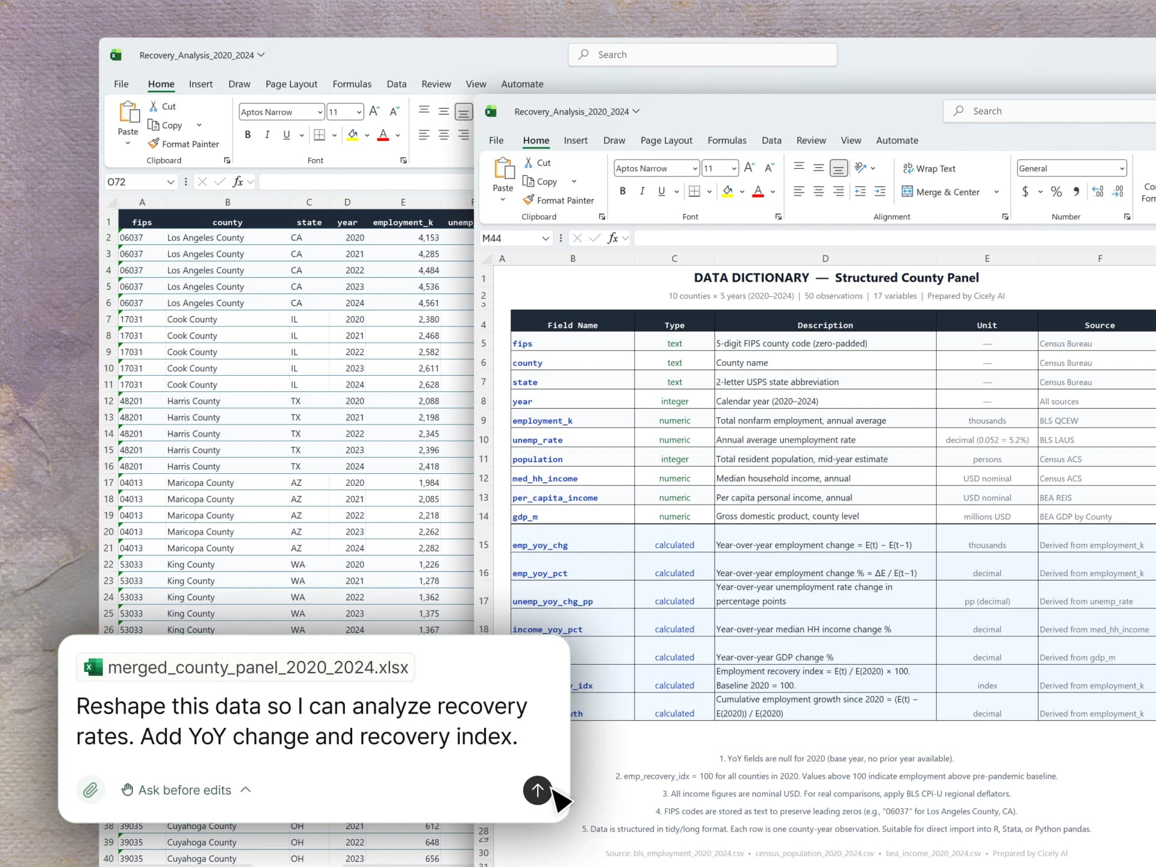Open the Insert Function fx dialog

click(x=613, y=238)
